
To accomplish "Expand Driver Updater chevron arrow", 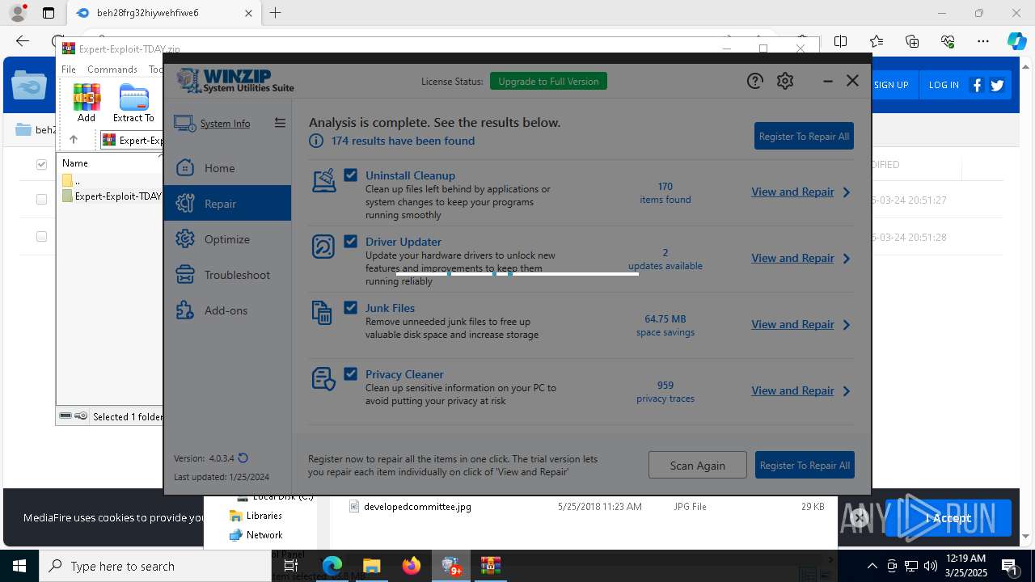I will 847,259.
